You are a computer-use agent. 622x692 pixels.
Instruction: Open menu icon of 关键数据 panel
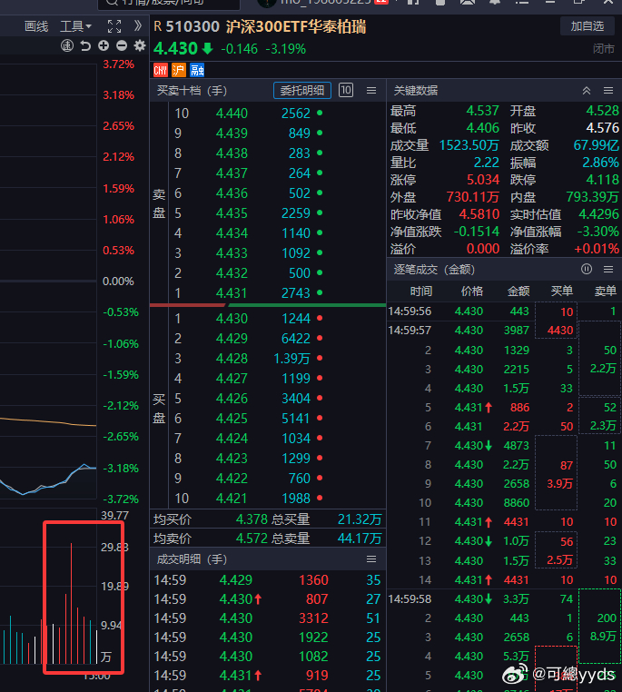[x=608, y=91]
